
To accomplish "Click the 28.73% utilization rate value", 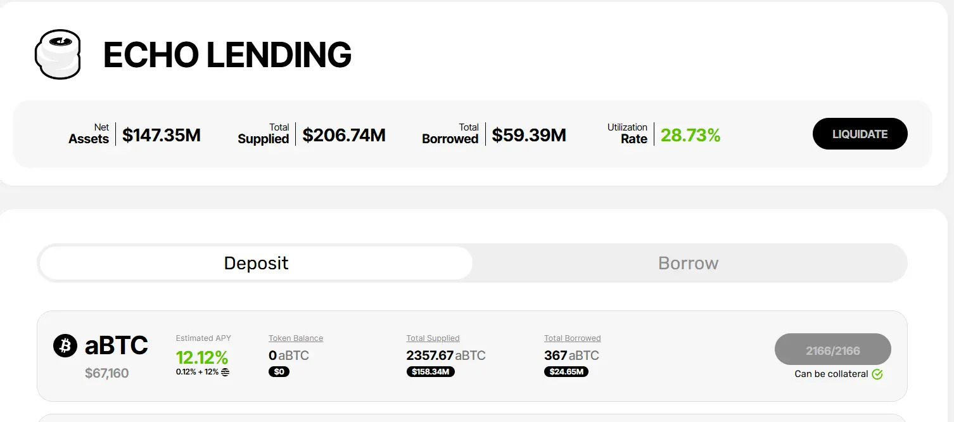I will pos(690,135).
